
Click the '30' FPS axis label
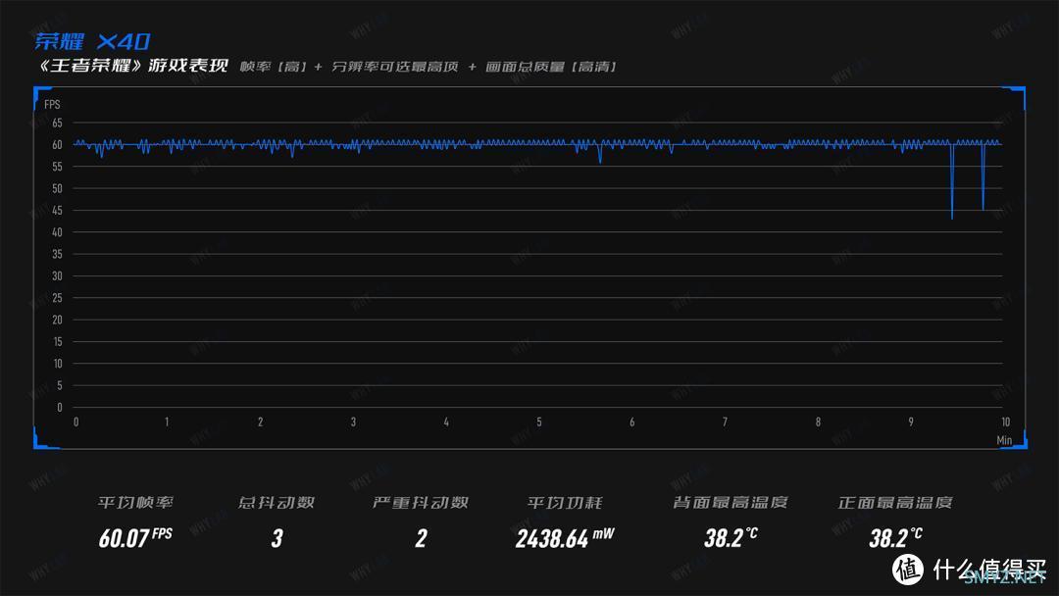coord(58,276)
